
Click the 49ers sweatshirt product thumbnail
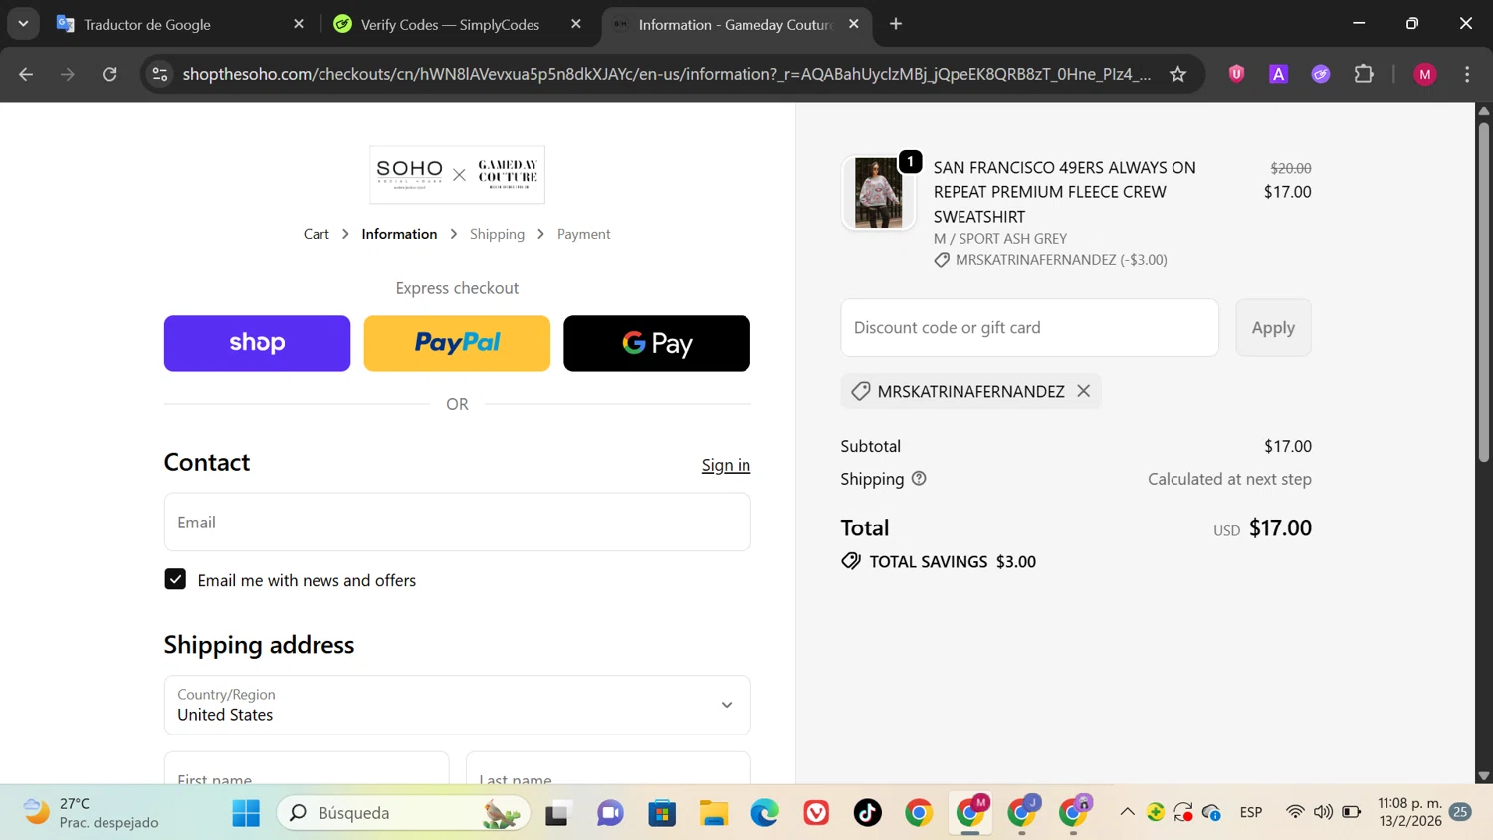point(878,193)
